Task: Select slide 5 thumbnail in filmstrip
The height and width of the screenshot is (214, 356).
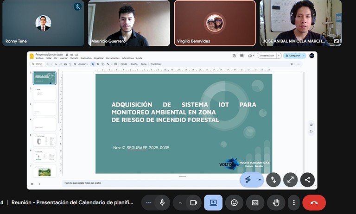Action: pos(44,140)
